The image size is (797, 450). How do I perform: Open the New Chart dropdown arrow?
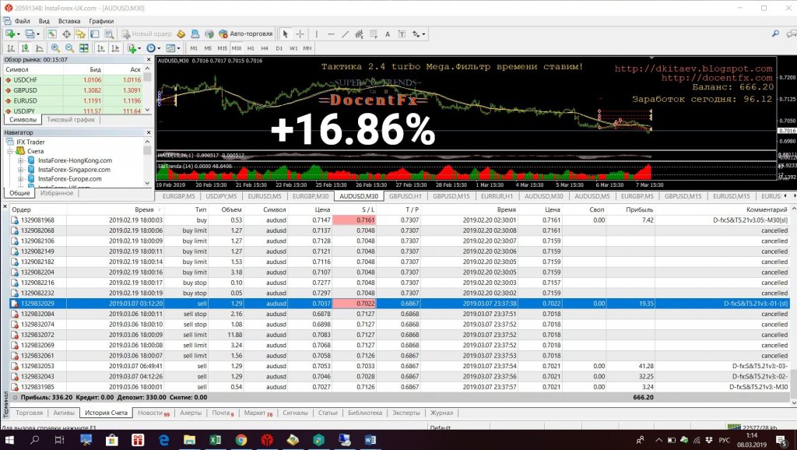(x=19, y=34)
